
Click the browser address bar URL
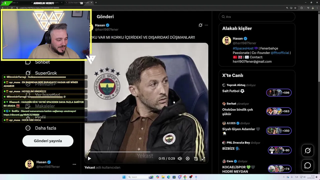click(x=39, y=8)
